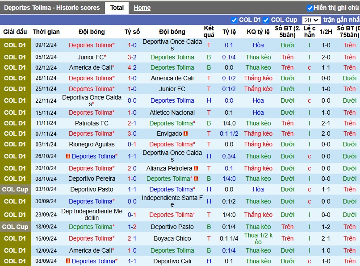The height and width of the screenshot is (266, 360).
Task: Click COL Cup league label on 03/10/24
Action: 15,189
